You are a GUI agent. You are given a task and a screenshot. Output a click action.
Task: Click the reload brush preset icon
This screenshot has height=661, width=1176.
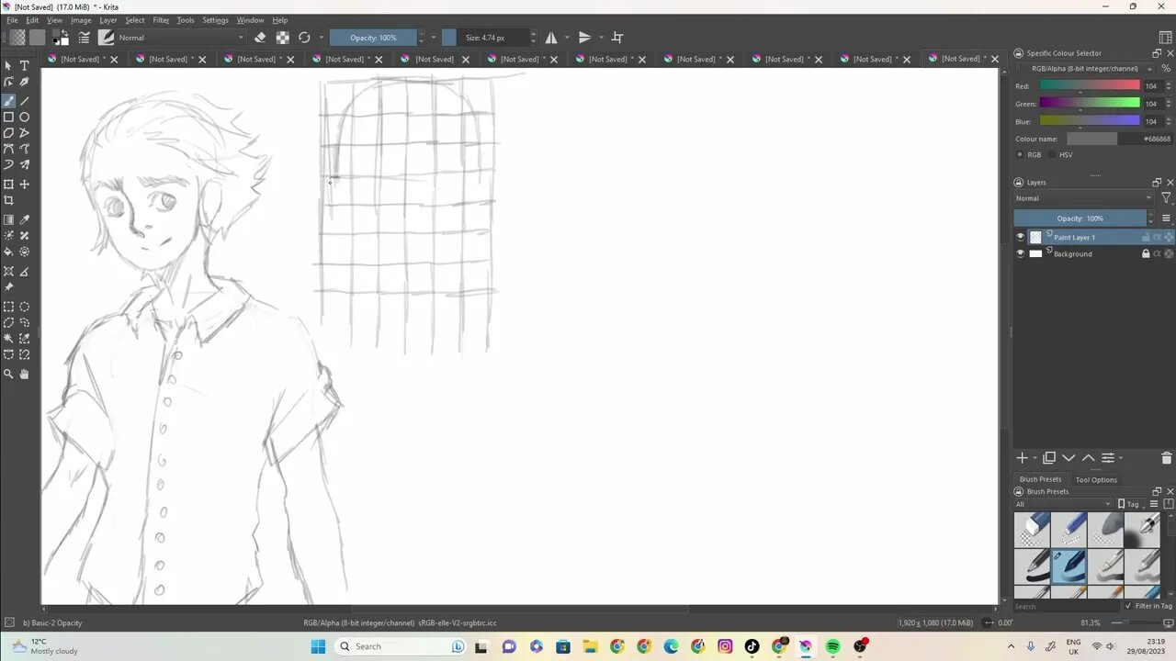pyautogui.click(x=304, y=38)
